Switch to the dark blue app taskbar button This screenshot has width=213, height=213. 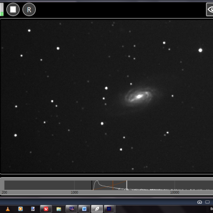pos(110,209)
